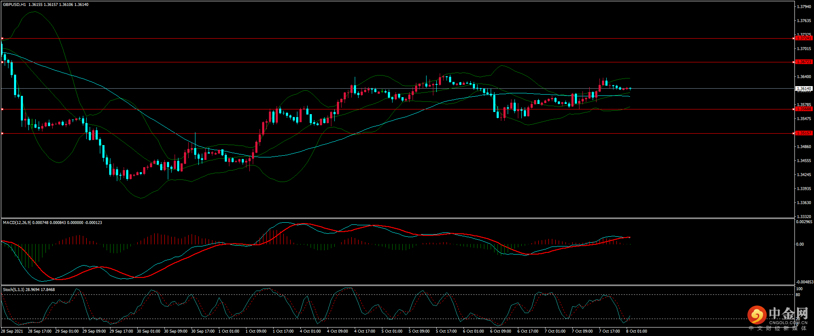Click the 6 Oct 17:00 time label
This screenshot has height=336, width=814.
point(528,331)
